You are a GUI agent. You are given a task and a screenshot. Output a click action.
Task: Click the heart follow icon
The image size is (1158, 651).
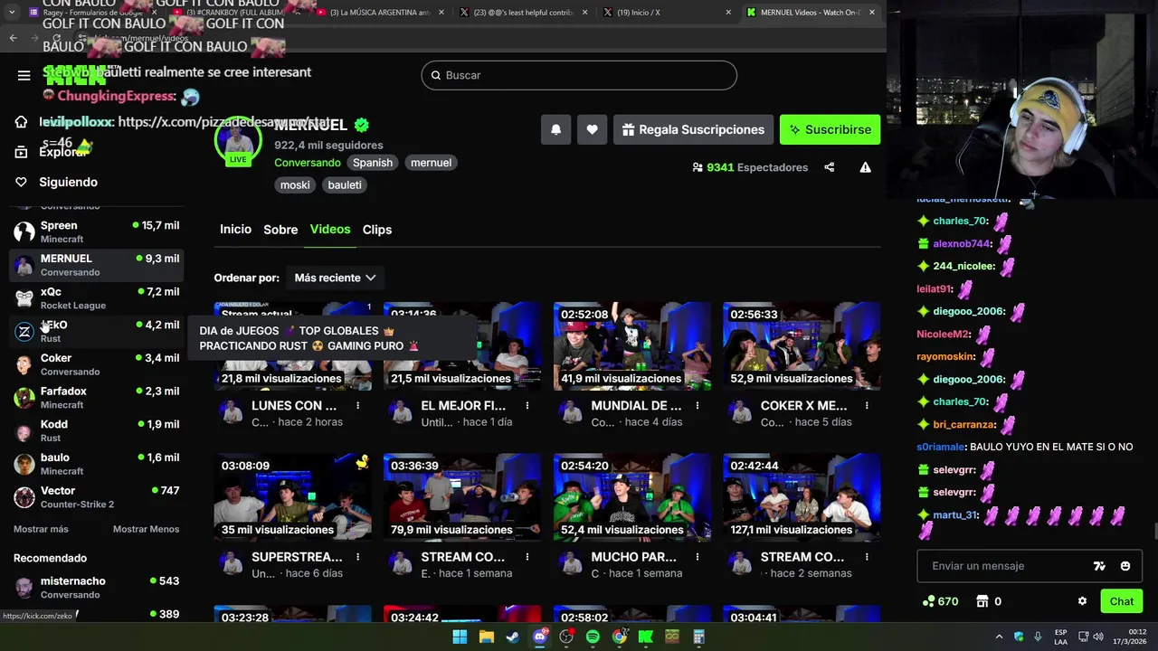(x=592, y=129)
